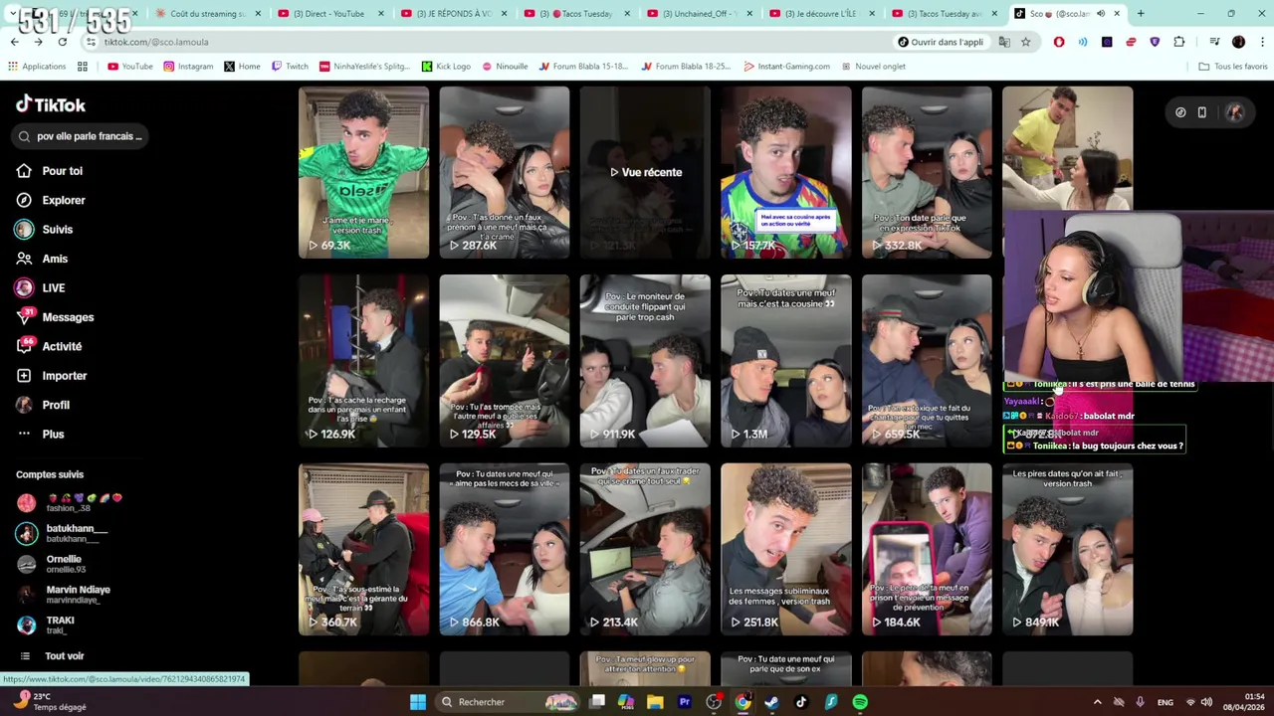Open the Instant-Gaming.com bookmark

(786, 67)
